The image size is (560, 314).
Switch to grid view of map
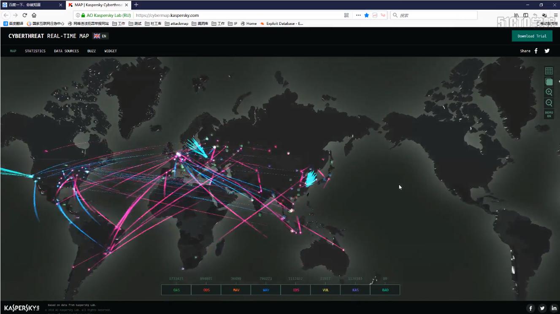(549, 71)
